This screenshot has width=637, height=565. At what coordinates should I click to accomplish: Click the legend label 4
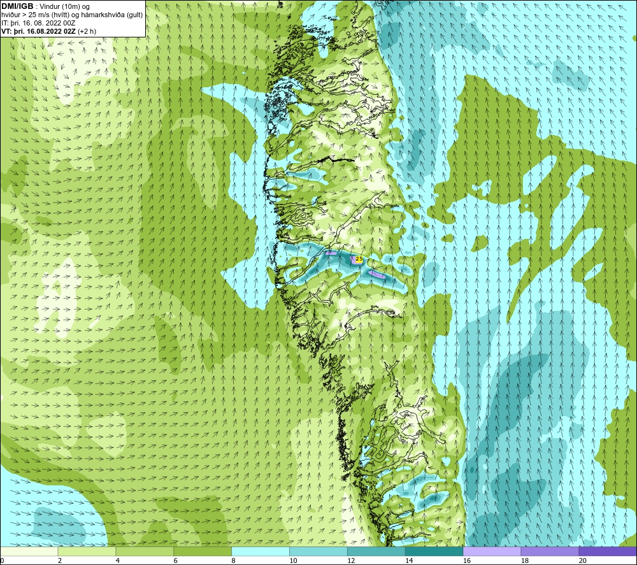pyautogui.click(x=118, y=561)
